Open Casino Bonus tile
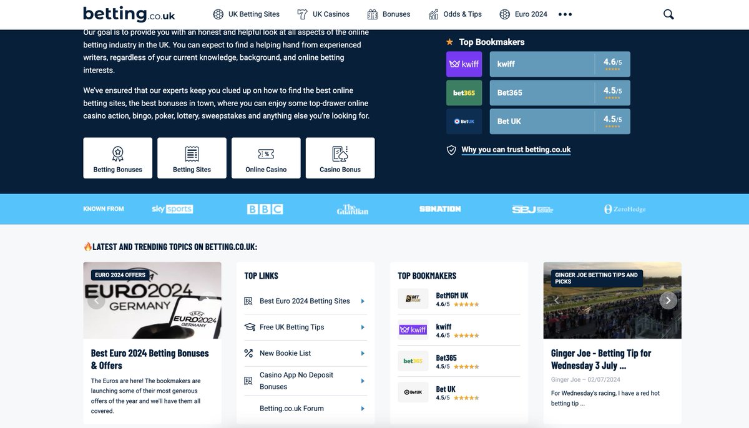The image size is (749, 428). (x=340, y=158)
